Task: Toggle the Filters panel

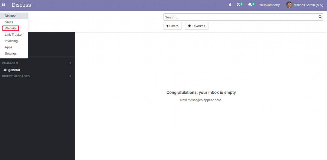Action: [x=172, y=26]
